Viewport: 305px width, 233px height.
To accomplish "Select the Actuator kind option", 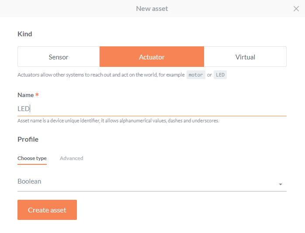I will (152, 57).
